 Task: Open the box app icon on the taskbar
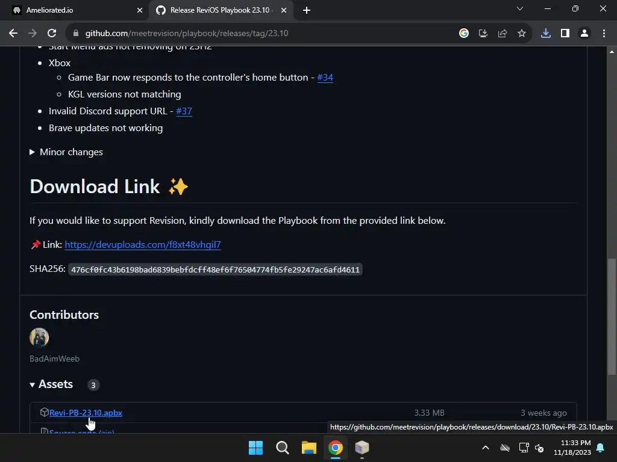click(362, 448)
